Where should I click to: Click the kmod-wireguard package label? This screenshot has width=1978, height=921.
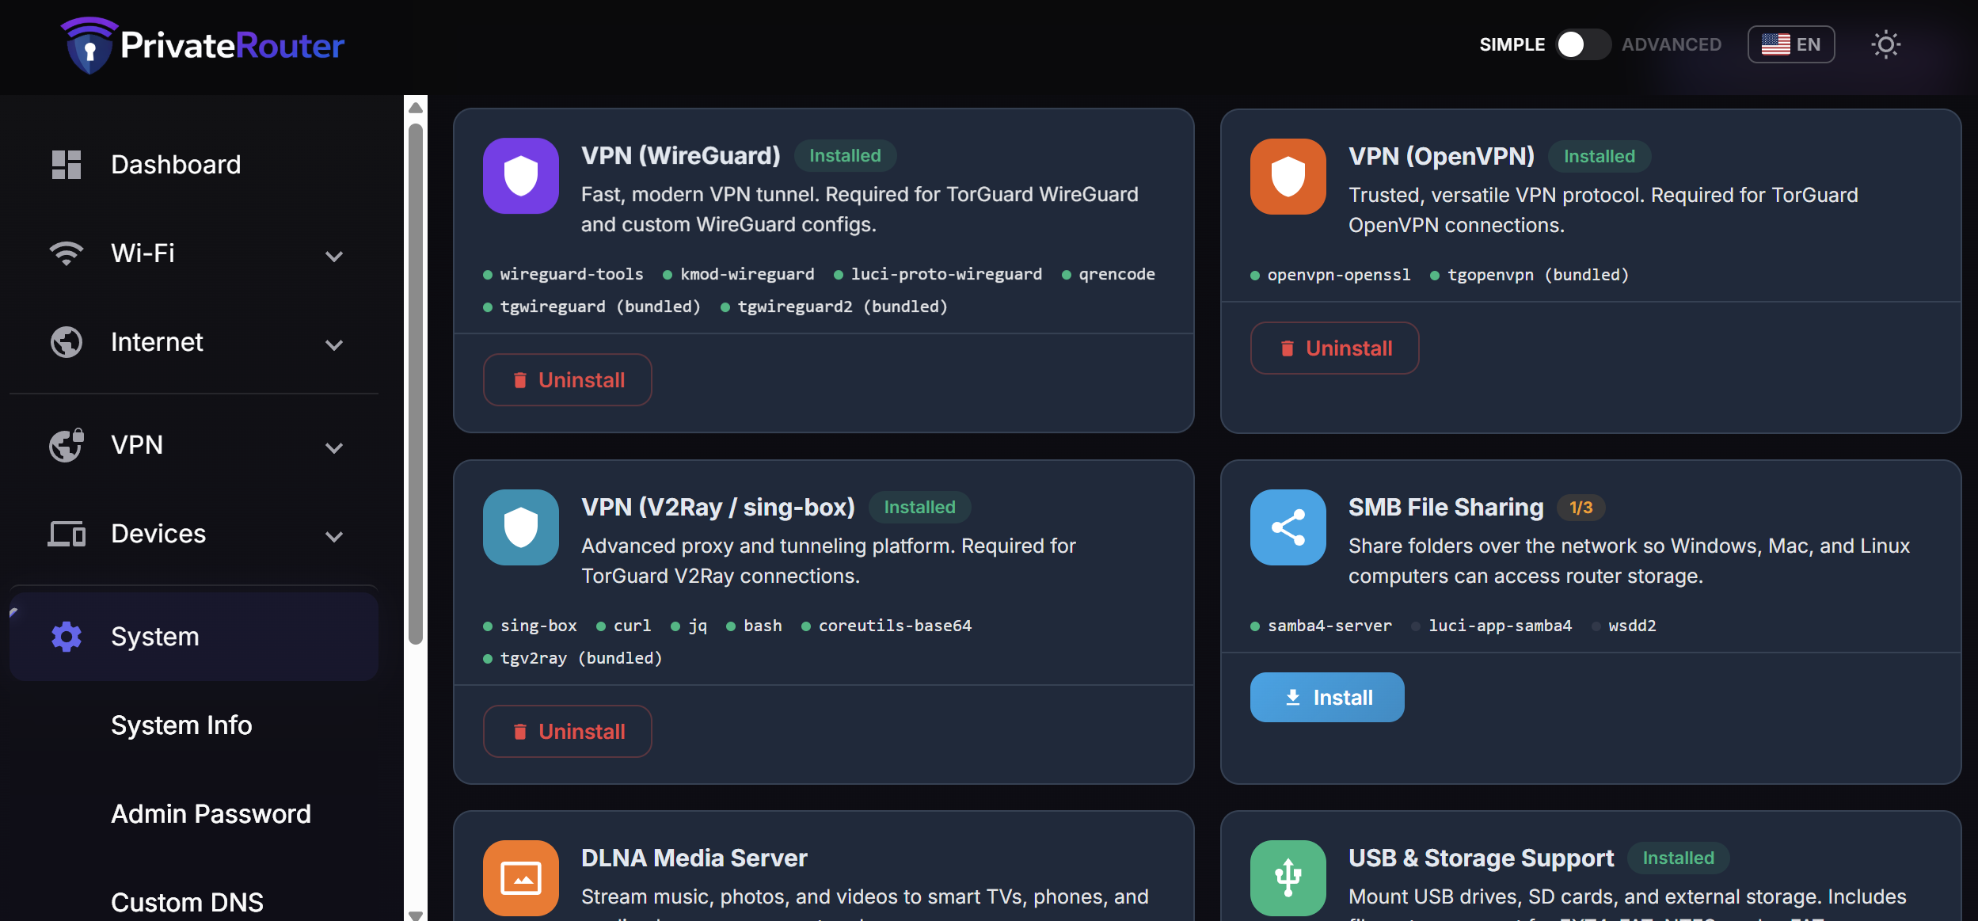747,274
